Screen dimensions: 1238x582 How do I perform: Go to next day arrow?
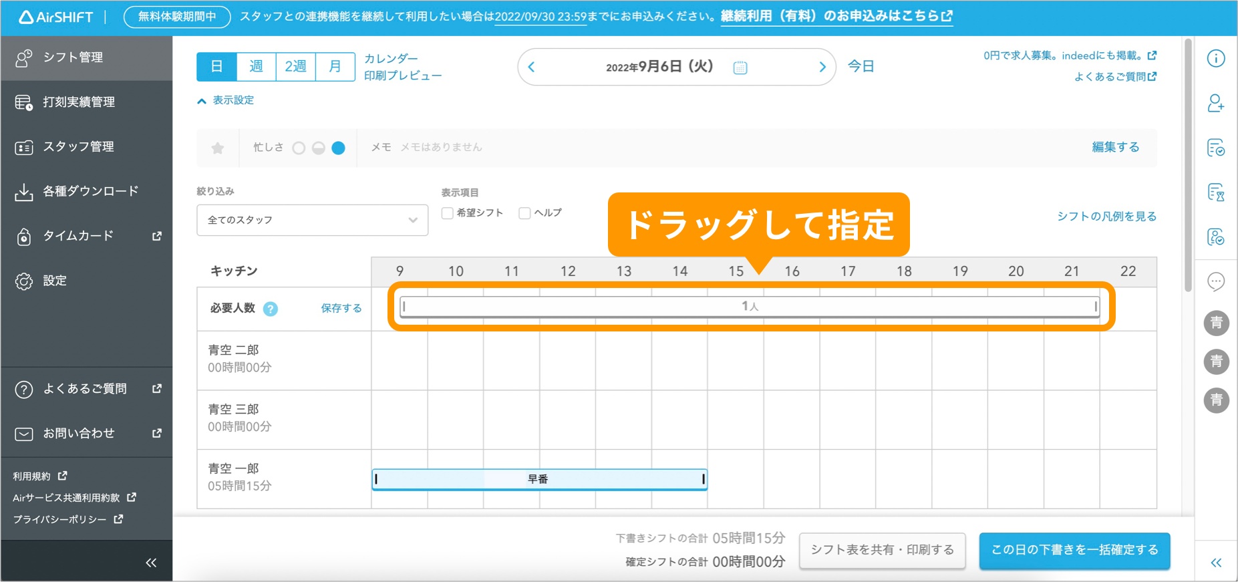click(822, 67)
